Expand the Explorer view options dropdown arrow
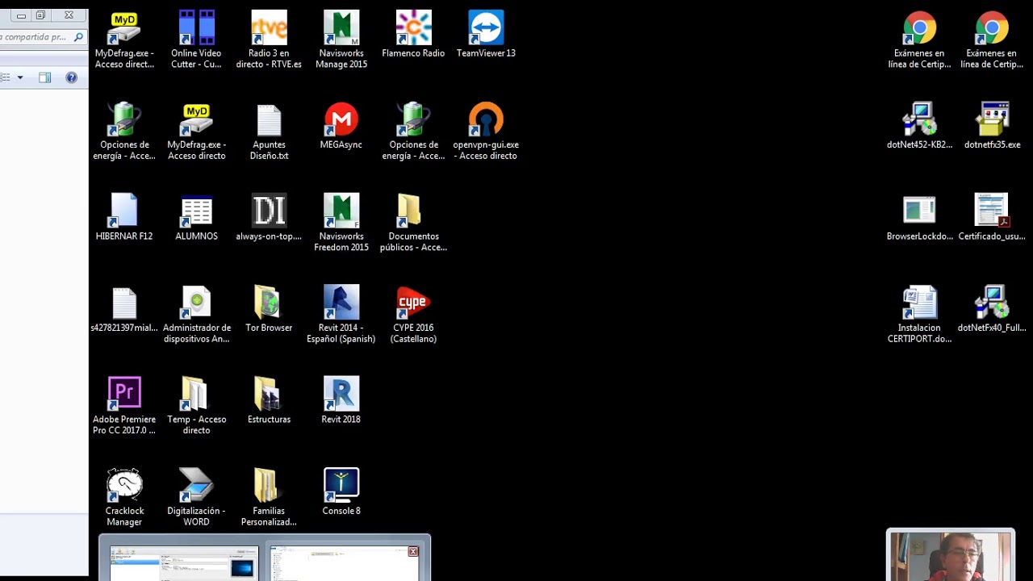 (x=20, y=77)
